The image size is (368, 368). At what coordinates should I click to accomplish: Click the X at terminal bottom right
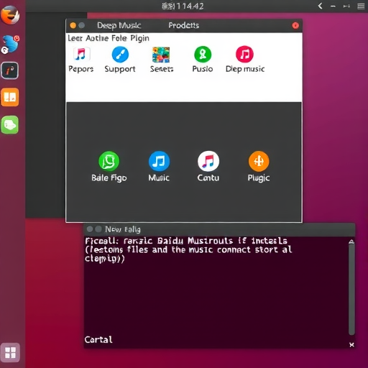[x=351, y=345]
